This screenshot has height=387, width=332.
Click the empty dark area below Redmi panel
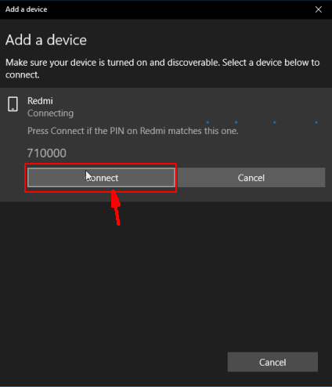[166, 274]
